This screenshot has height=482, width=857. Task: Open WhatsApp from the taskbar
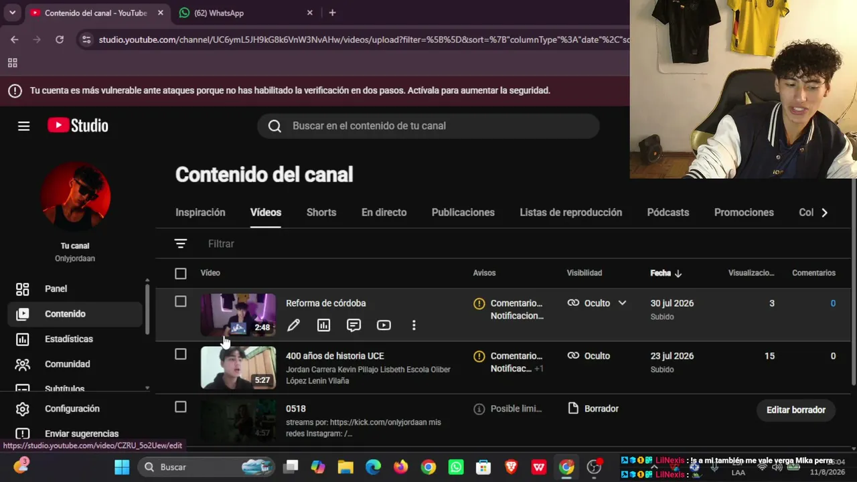(x=456, y=467)
